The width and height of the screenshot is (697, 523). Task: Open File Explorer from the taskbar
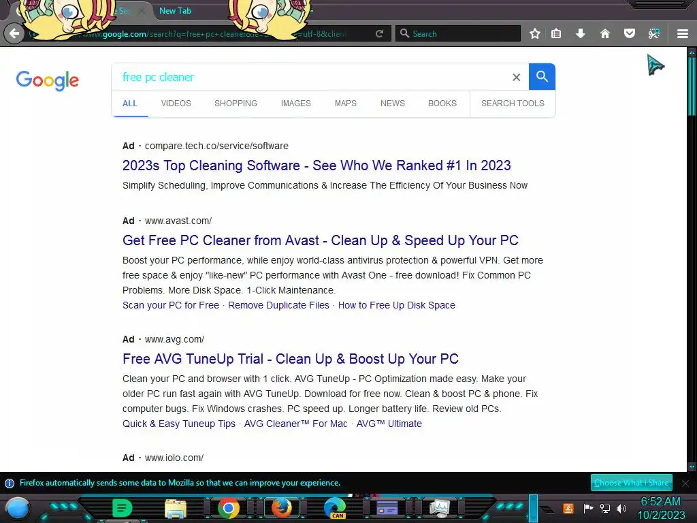tap(176, 508)
